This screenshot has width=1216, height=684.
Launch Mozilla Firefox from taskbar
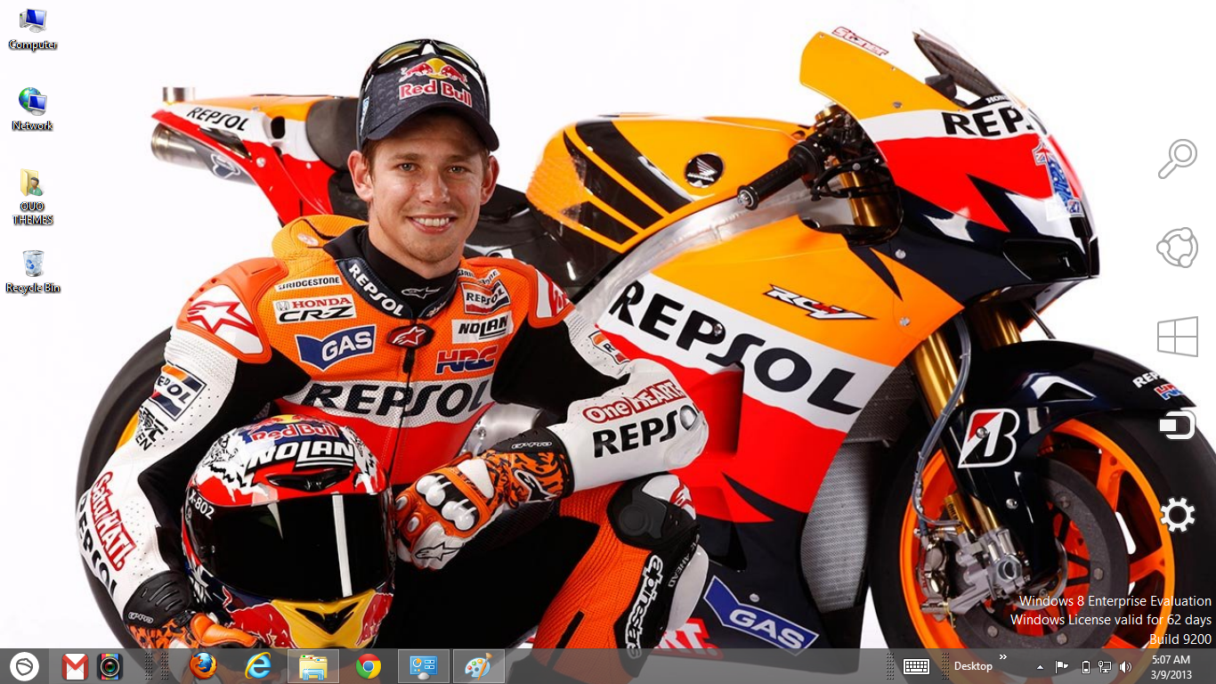(203, 666)
